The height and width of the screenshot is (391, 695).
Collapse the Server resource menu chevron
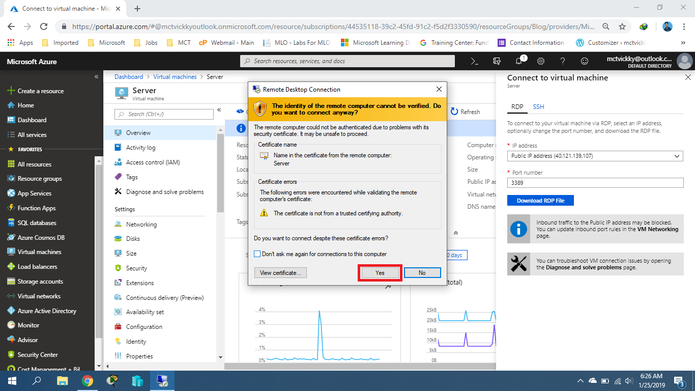[x=219, y=109]
